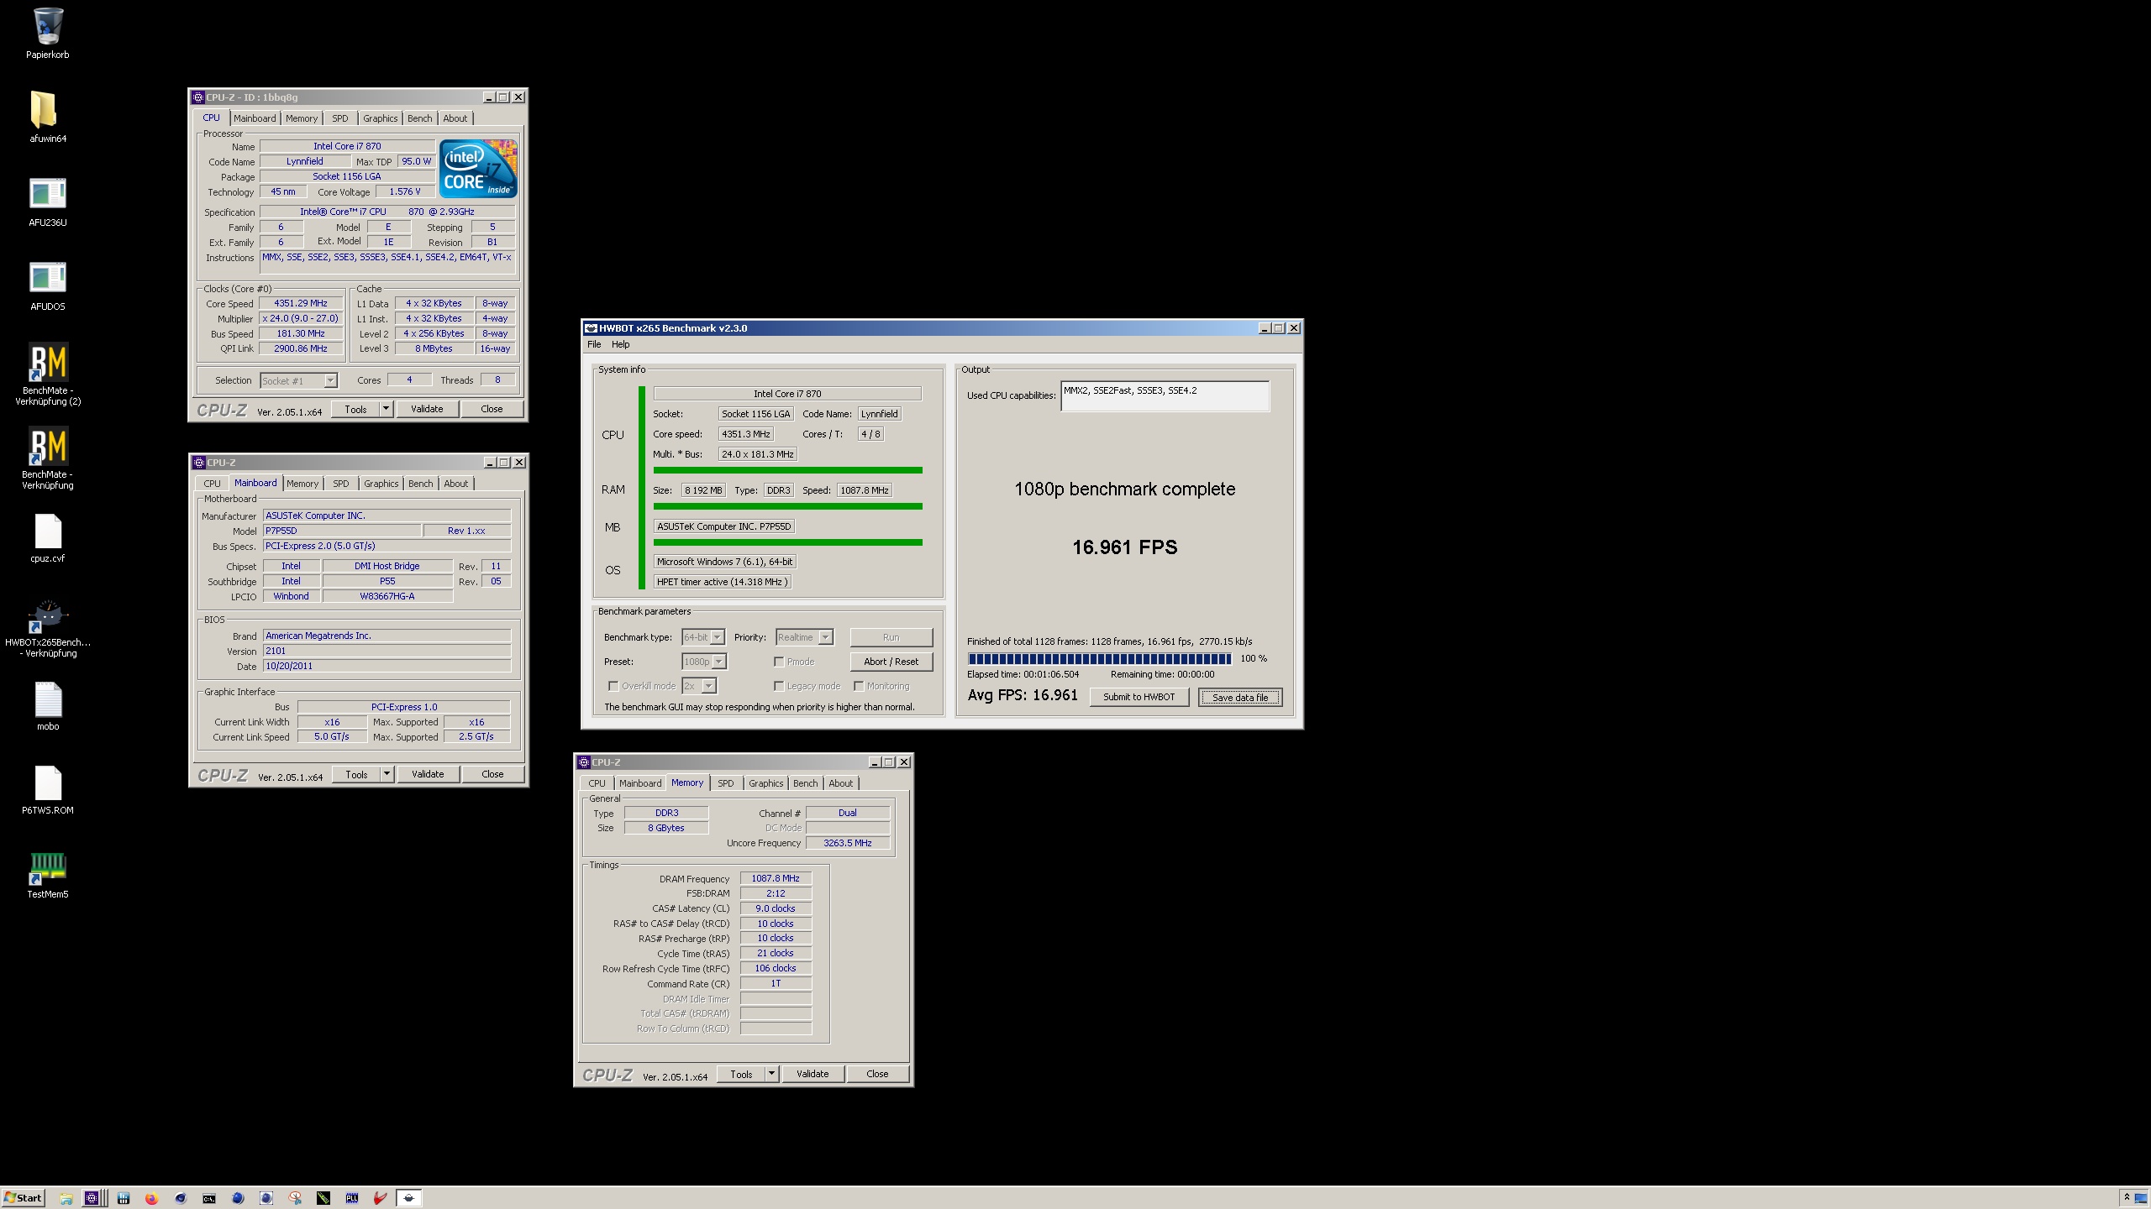This screenshot has height=1209, width=2151.
Task: Click the Uncore Frequency 3263.5 MHz value
Action: pyautogui.click(x=847, y=843)
